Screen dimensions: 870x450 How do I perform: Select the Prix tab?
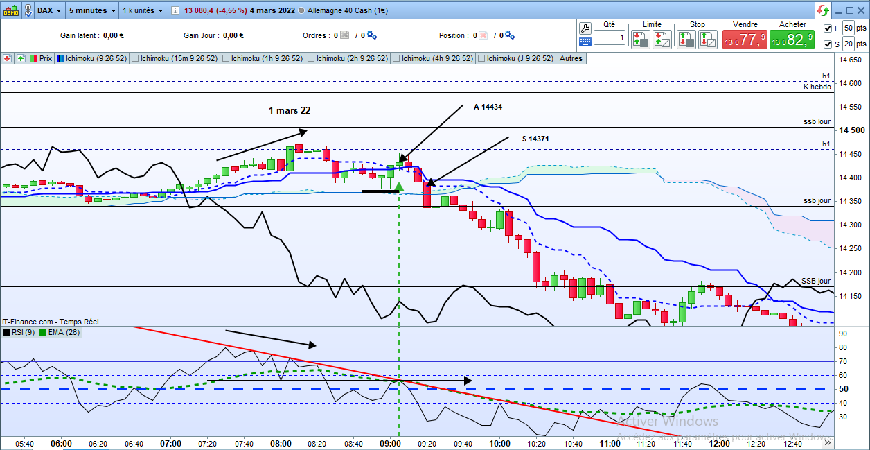pyautogui.click(x=41, y=59)
